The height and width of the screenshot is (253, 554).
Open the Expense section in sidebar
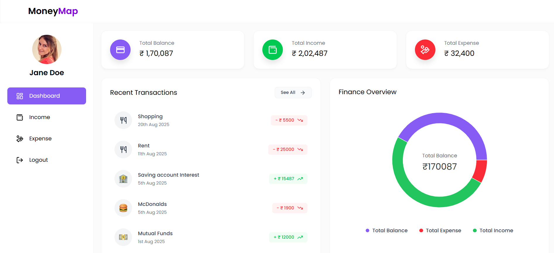click(x=40, y=139)
